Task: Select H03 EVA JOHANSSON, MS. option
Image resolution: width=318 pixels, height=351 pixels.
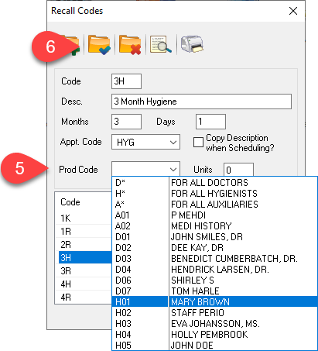Action: pyautogui.click(x=214, y=324)
